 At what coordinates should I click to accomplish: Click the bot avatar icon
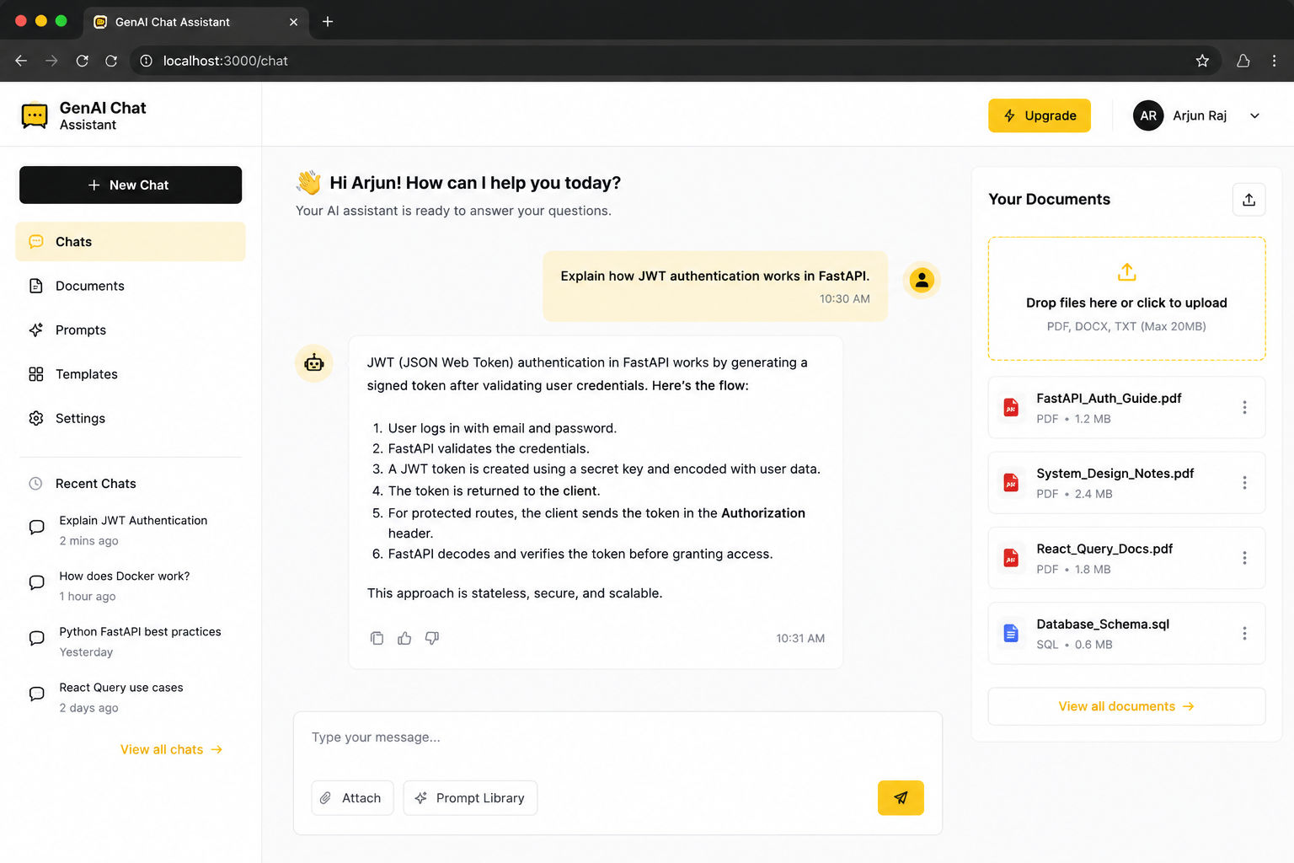click(314, 363)
